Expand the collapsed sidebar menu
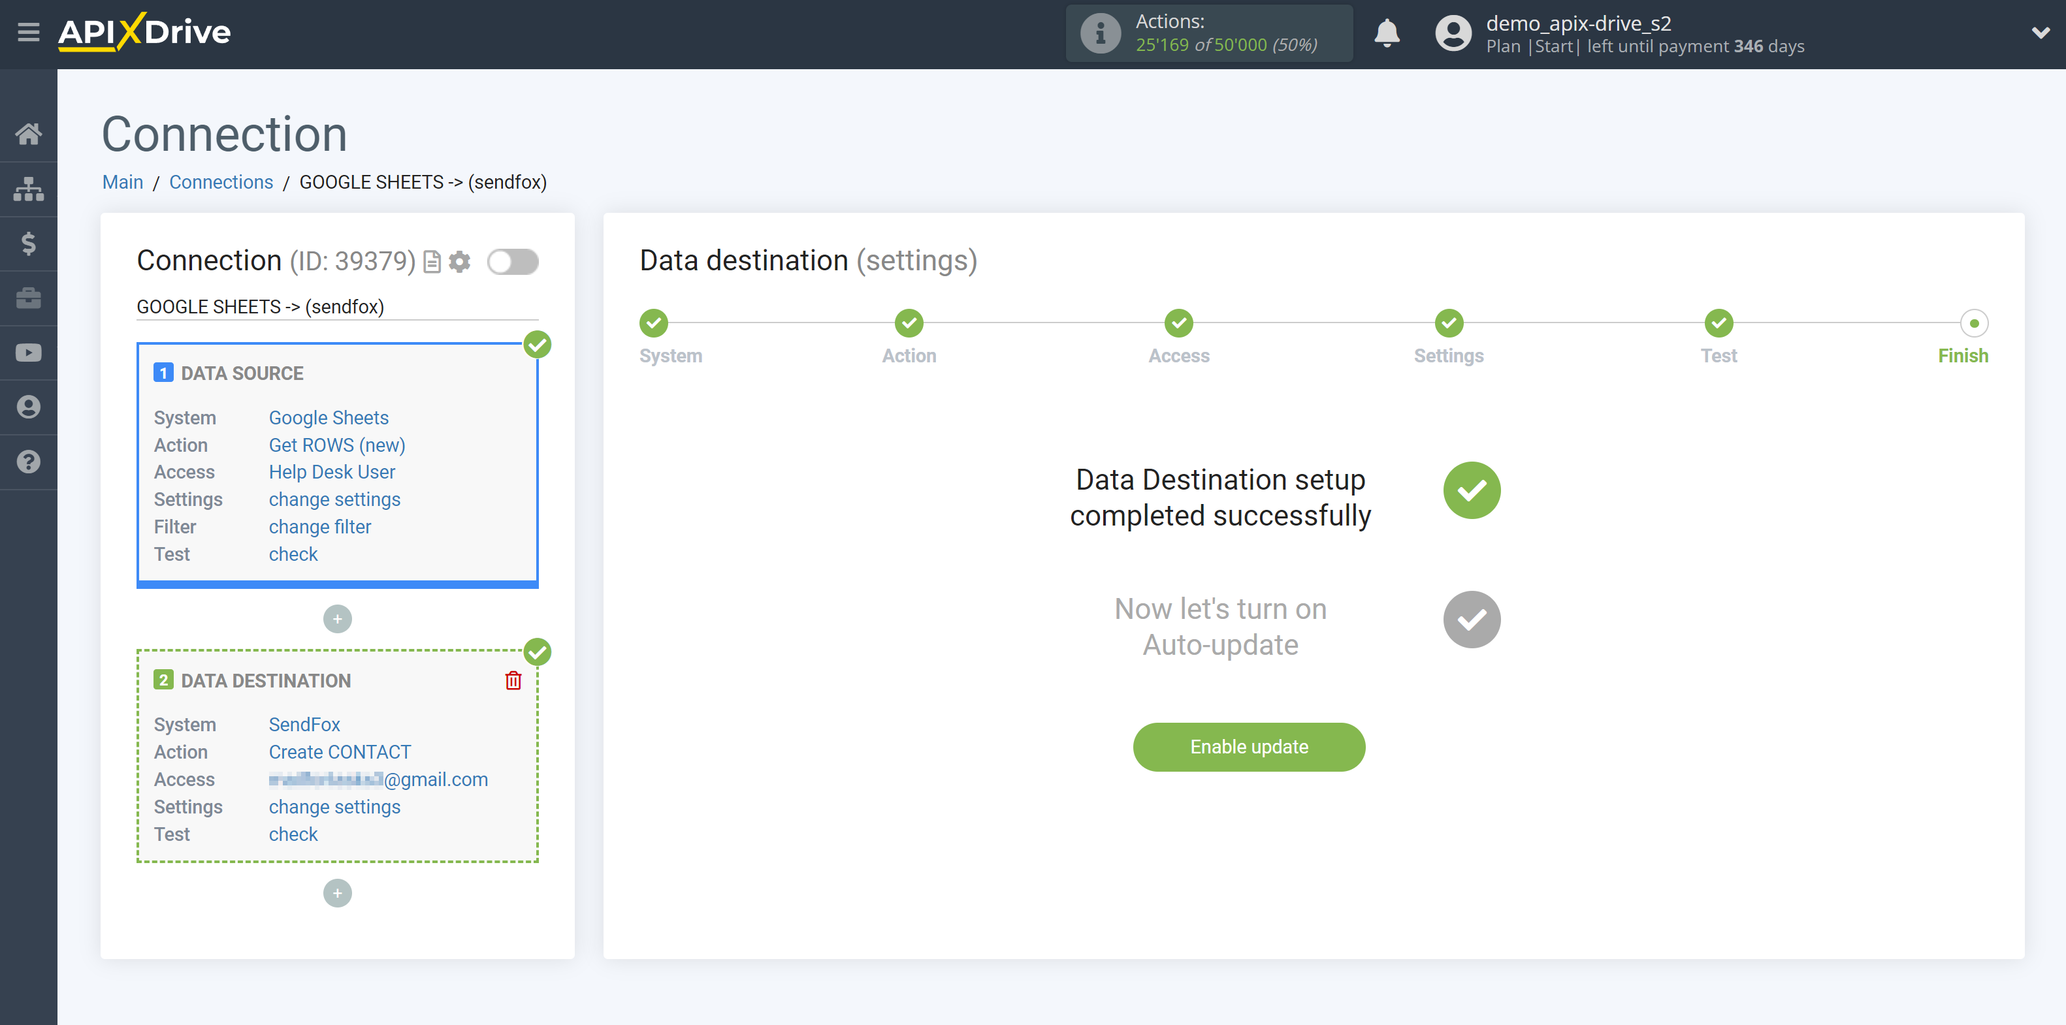Image resolution: width=2066 pixels, height=1025 pixels. (29, 31)
